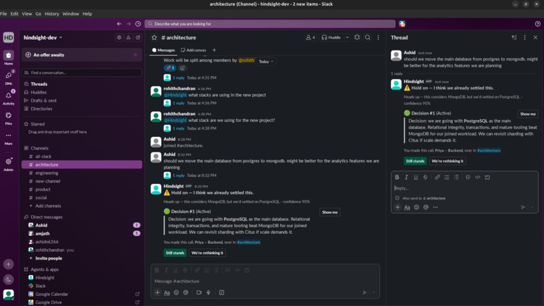Record audio clip in channel composer

209,293
